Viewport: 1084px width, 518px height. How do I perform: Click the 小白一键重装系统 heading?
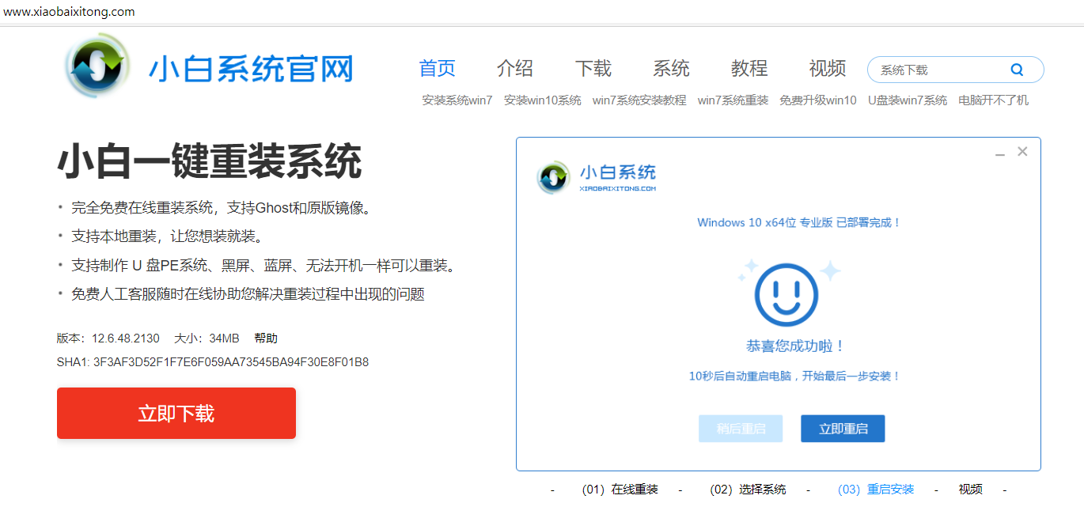tap(209, 162)
